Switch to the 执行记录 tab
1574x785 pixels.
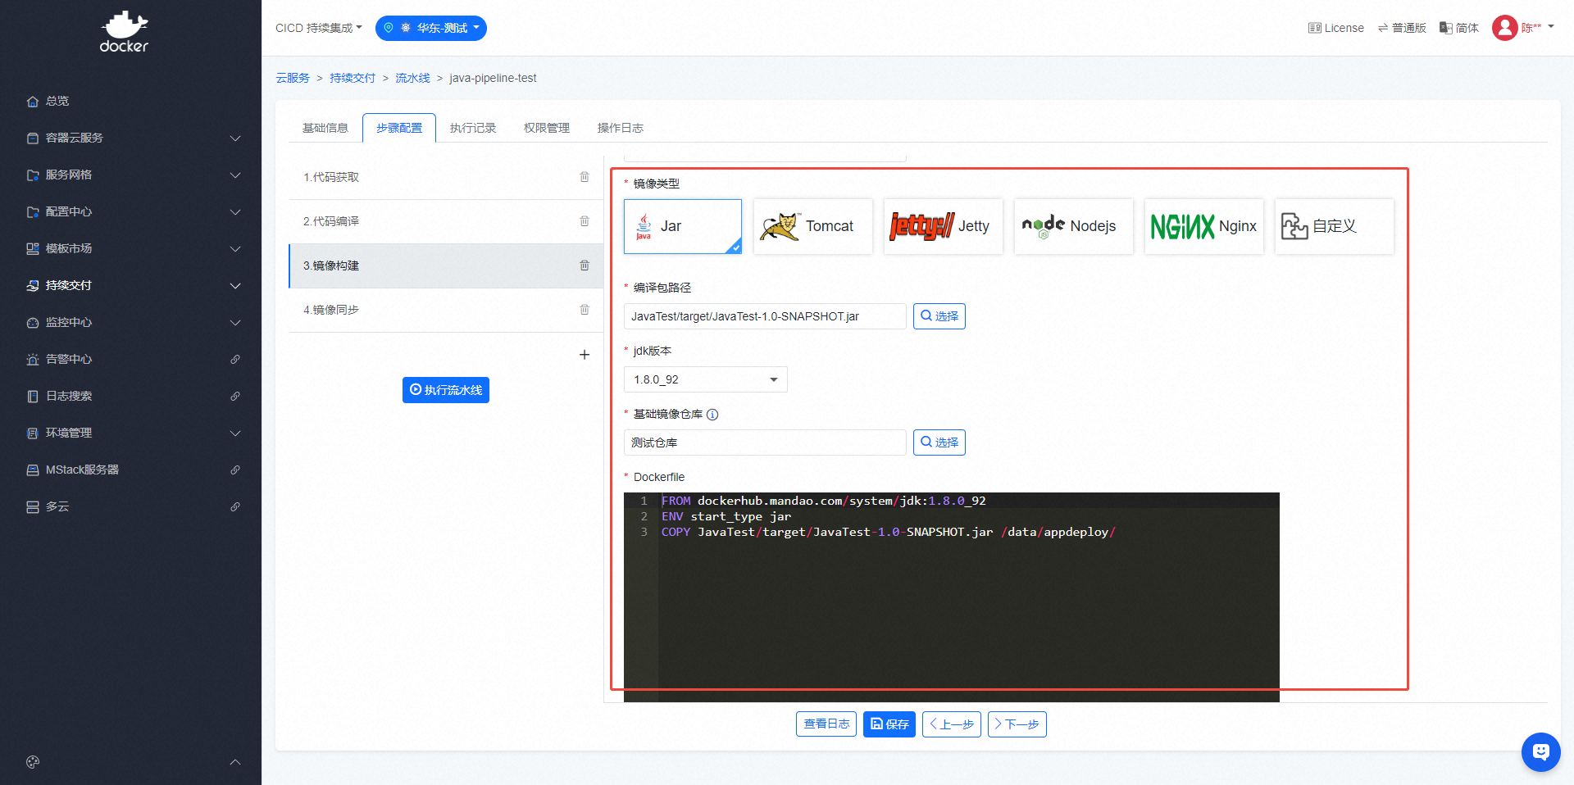pyautogui.click(x=473, y=128)
